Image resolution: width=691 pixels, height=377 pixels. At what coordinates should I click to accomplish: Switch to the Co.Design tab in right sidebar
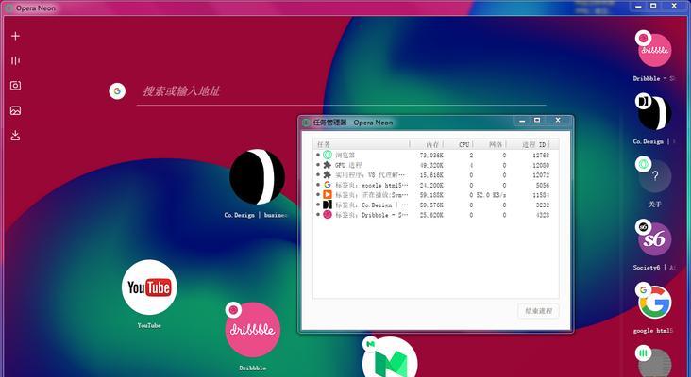654,113
